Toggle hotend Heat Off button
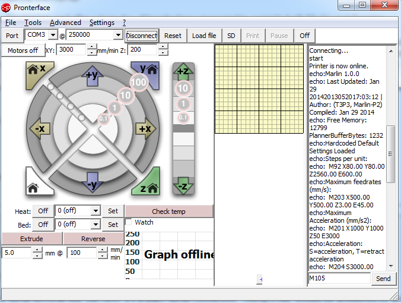The width and height of the screenshot is (401, 303). pyautogui.click(x=43, y=211)
